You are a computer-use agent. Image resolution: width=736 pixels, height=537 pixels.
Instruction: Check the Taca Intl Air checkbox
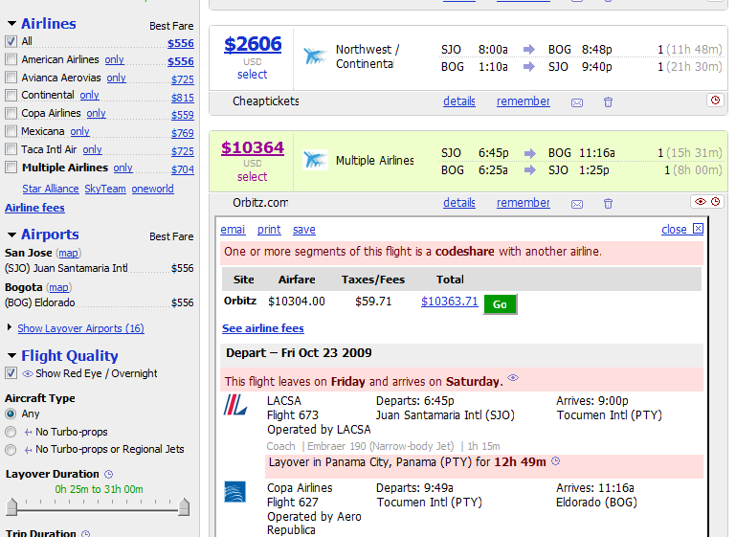(11, 149)
